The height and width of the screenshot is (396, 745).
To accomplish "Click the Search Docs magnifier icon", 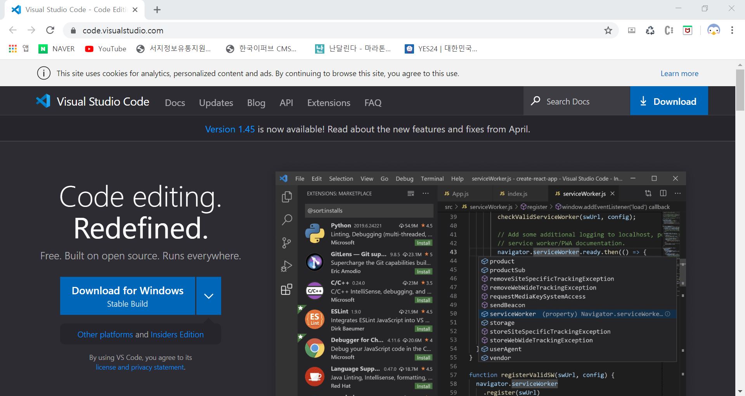I will click(x=535, y=101).
